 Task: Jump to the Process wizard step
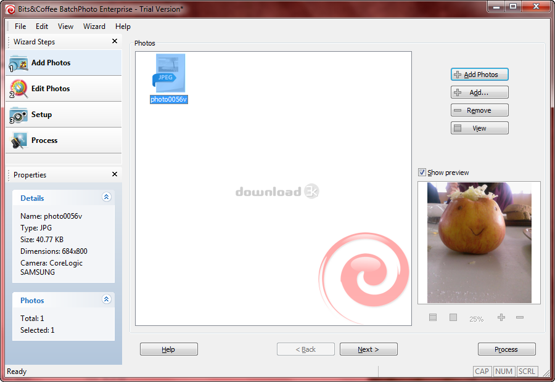coord(64,140)
